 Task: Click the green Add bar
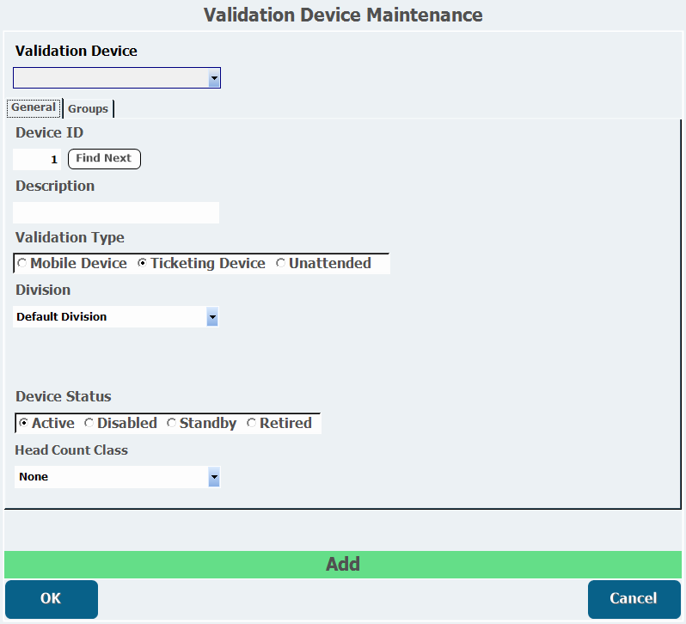[343, 564]
